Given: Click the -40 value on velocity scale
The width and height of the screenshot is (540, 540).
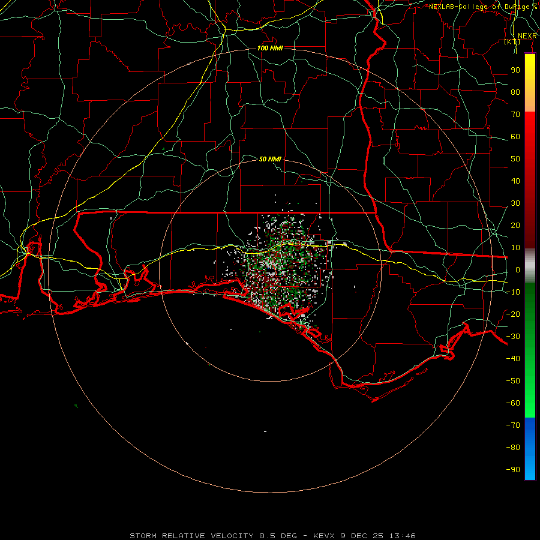Looking at the screenshot, I should [x=513, y=359].
